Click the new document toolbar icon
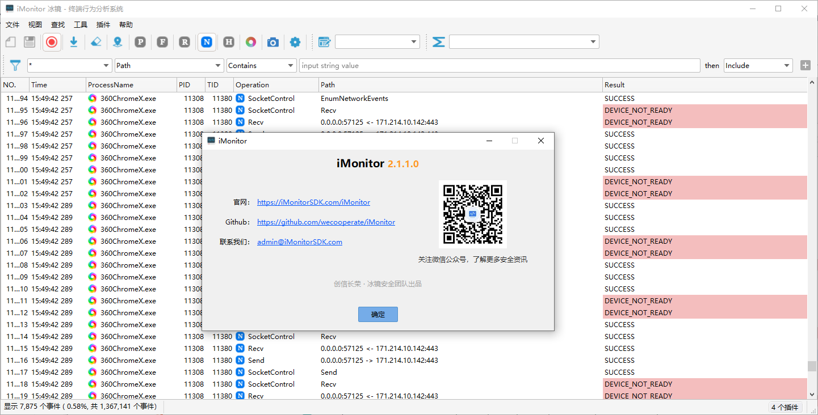Screen dimensions: 818x415 pyautogui.click(x=11, y=42)
